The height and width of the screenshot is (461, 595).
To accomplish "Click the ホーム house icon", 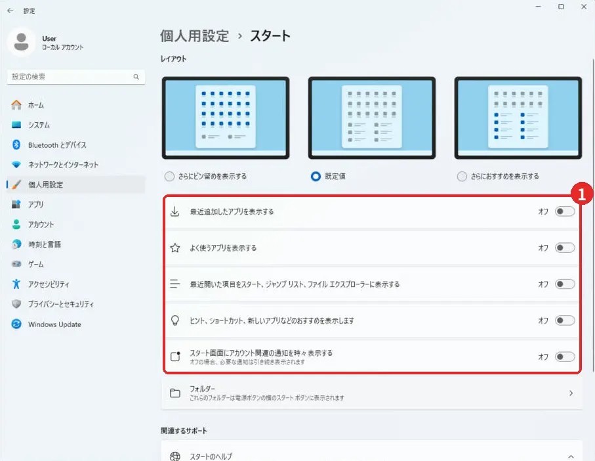I will 16,105.
